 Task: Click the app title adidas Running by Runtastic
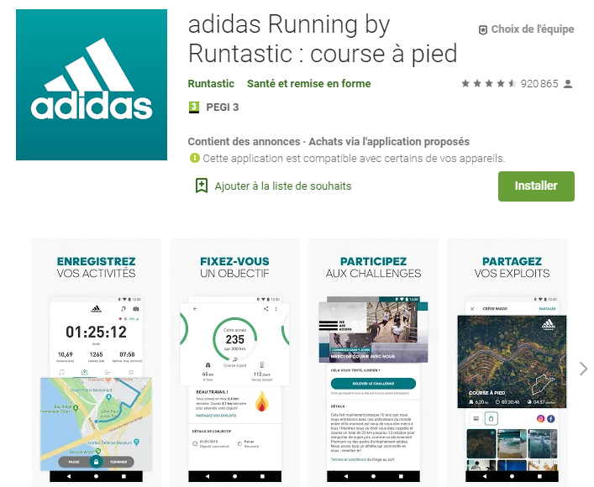323,39
